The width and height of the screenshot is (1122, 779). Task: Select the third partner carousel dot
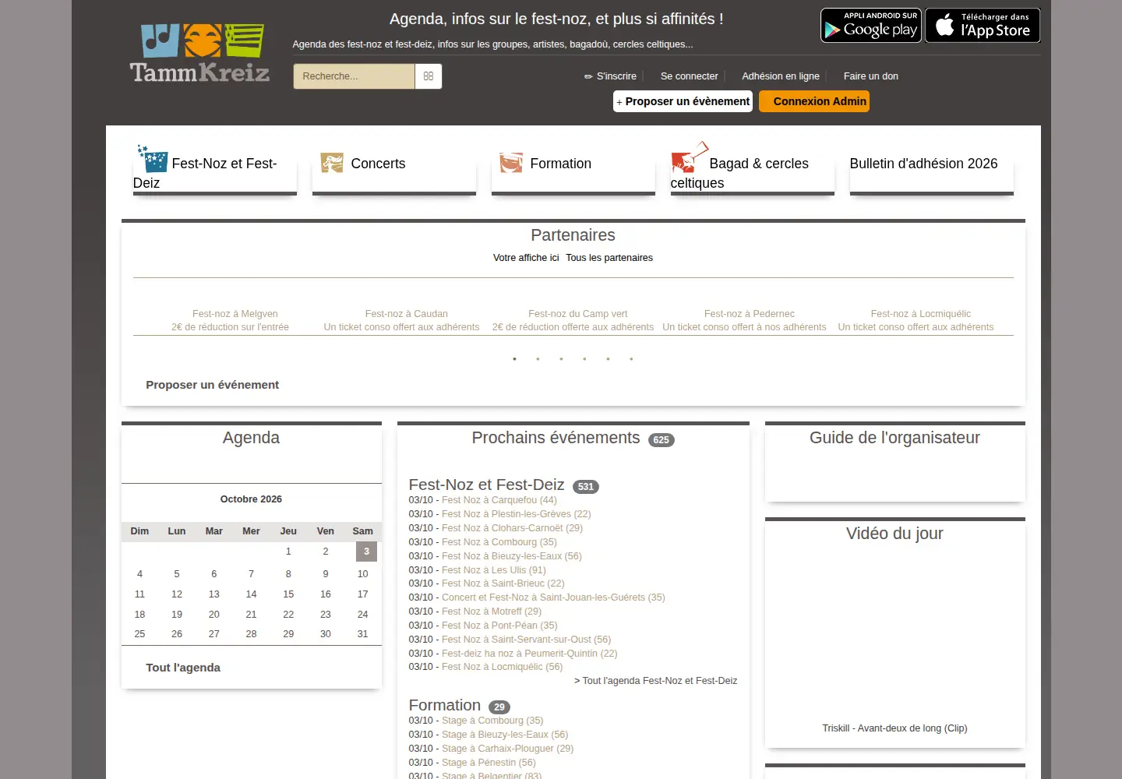(x=561, y=359)
